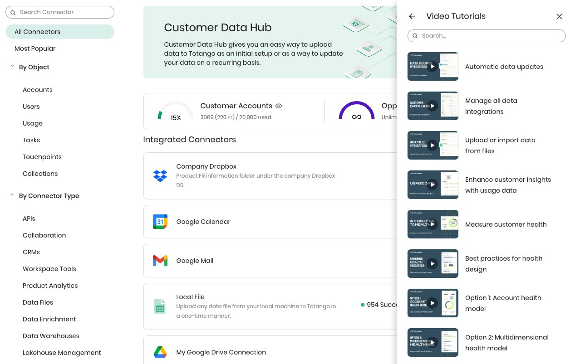
Task: Open Enhance customer insights with usage data title
Action: 508,185
